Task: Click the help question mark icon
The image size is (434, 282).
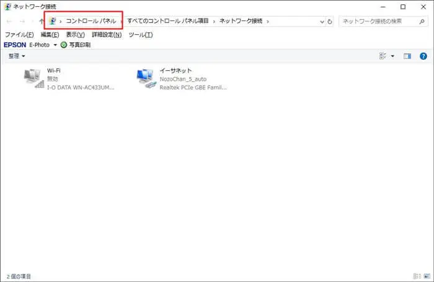Action: click(x=423, y=56)
